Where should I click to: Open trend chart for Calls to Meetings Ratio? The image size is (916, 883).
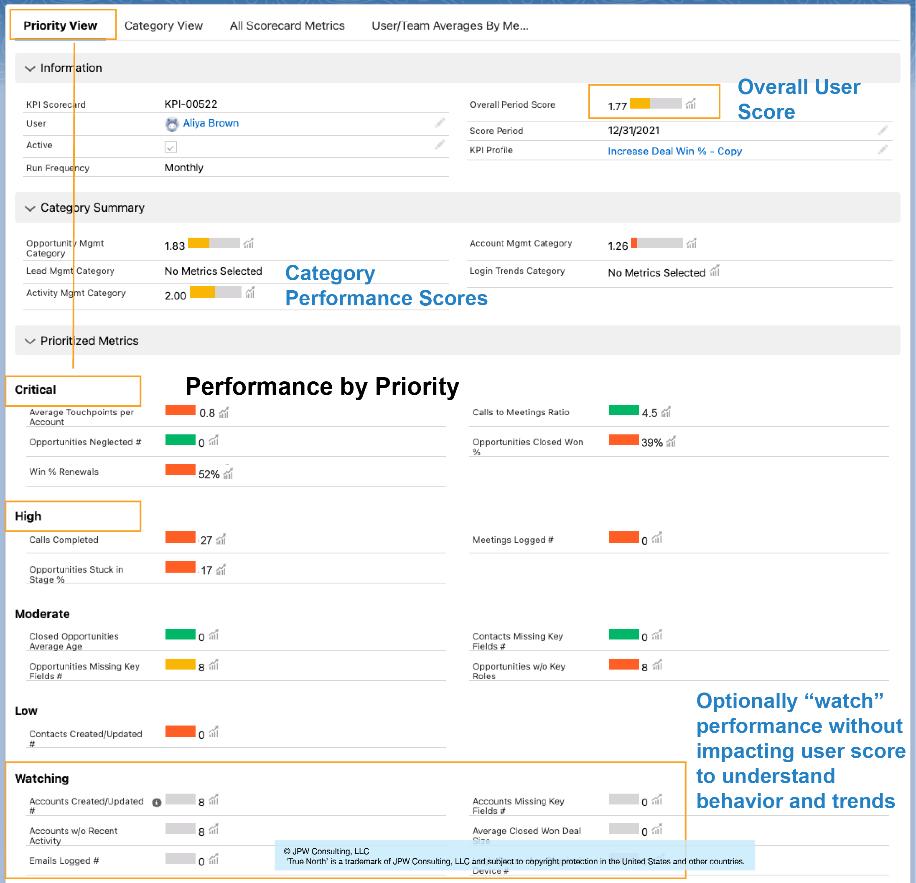pyautogui.click(x=666, y=411)
